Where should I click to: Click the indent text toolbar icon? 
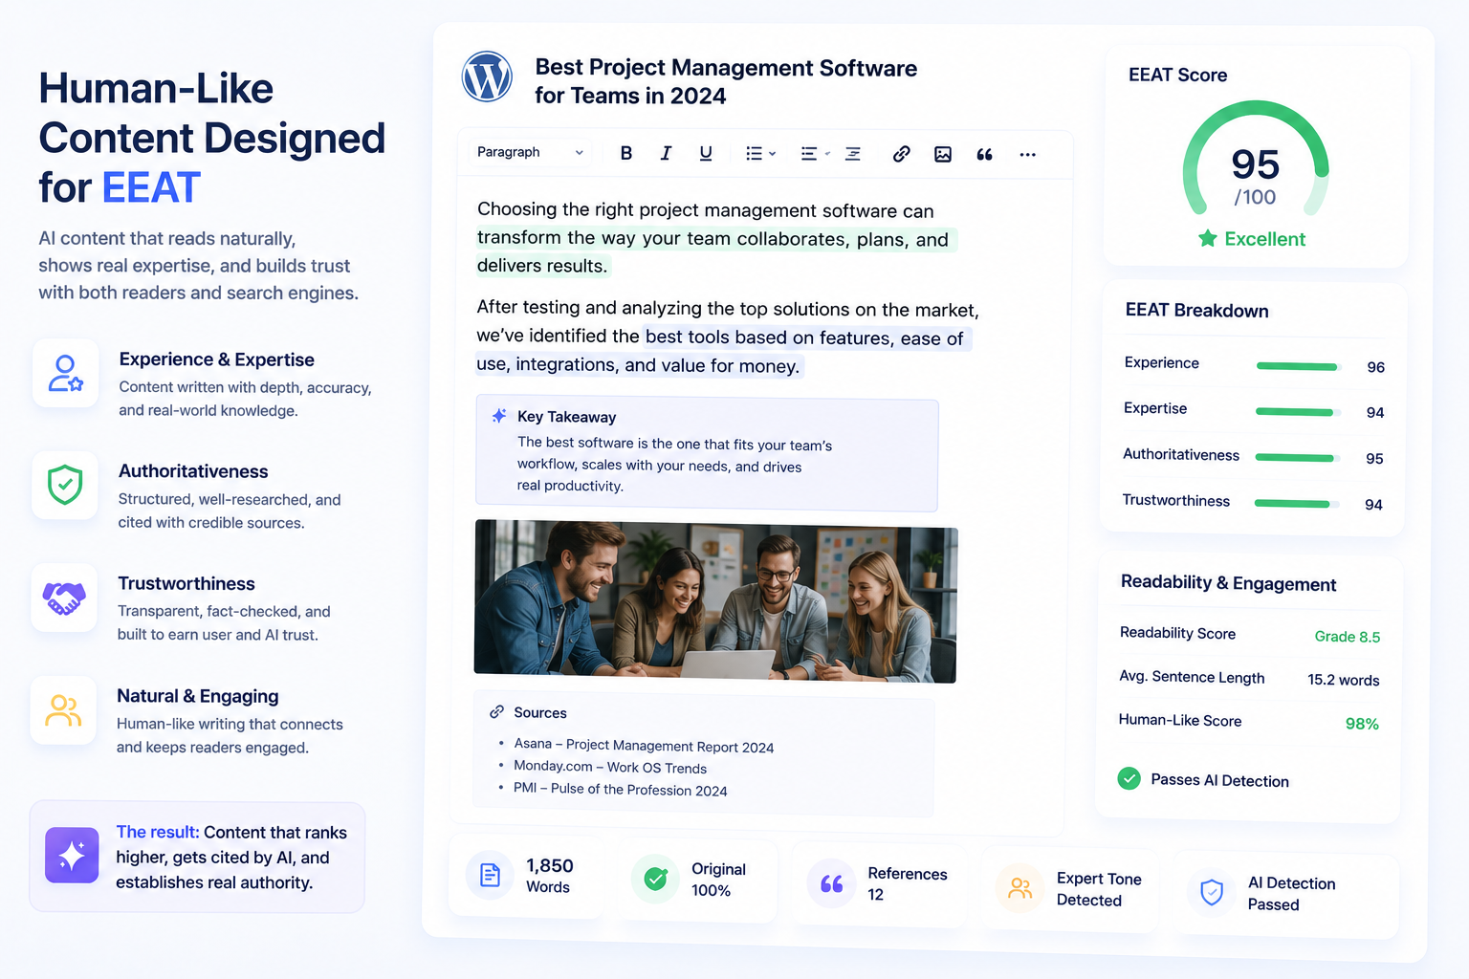(853, 154)
